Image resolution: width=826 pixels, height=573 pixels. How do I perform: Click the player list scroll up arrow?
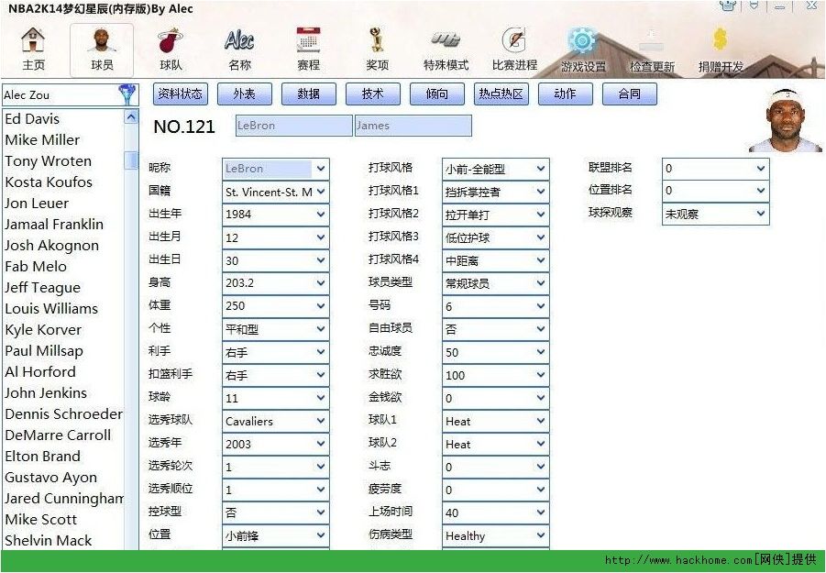(x=131, y=116)
